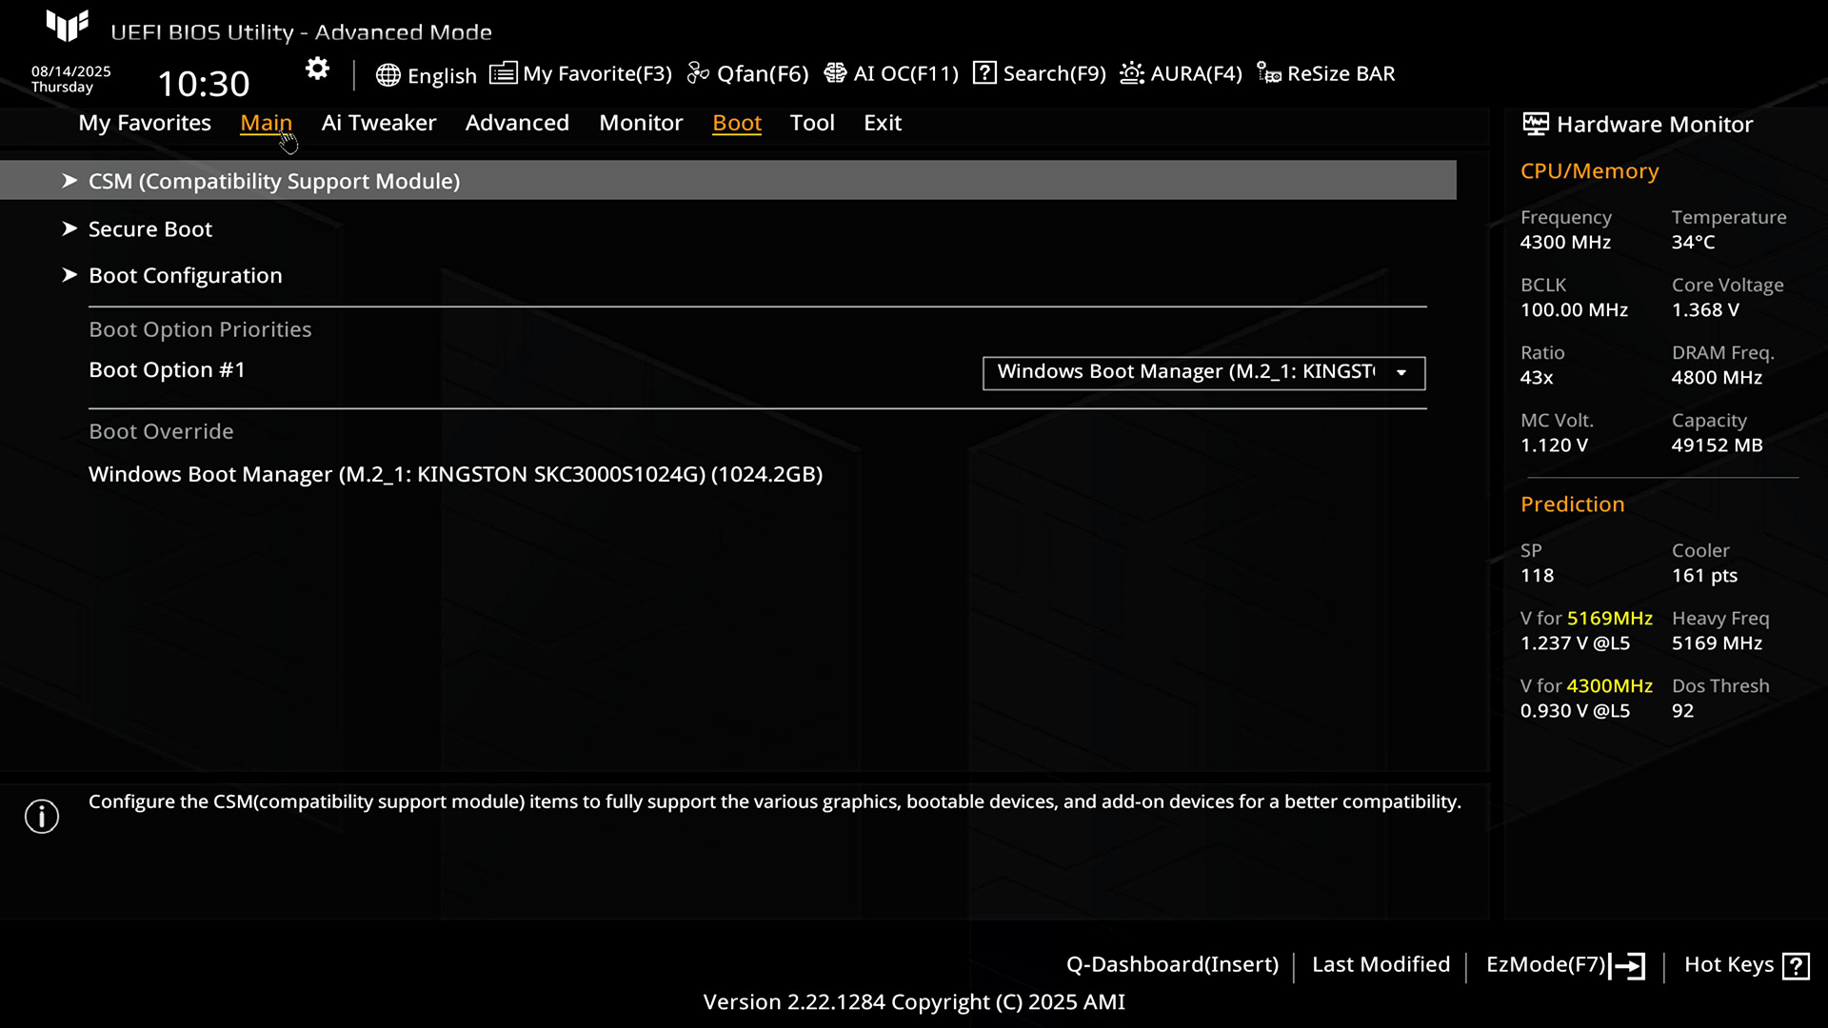This screenshot has height=1028, width=1828.
Task: Click the info icon beside help text
Action: tap(42, 816)
